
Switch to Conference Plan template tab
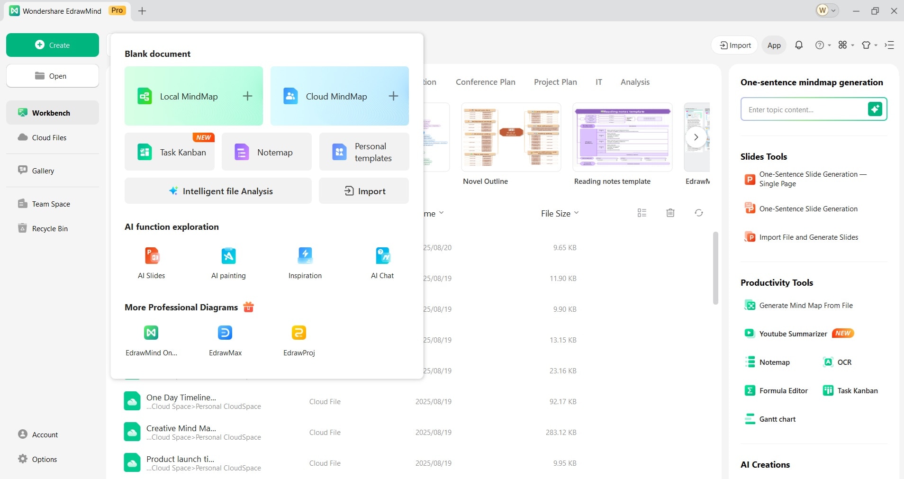pos(485,82)
